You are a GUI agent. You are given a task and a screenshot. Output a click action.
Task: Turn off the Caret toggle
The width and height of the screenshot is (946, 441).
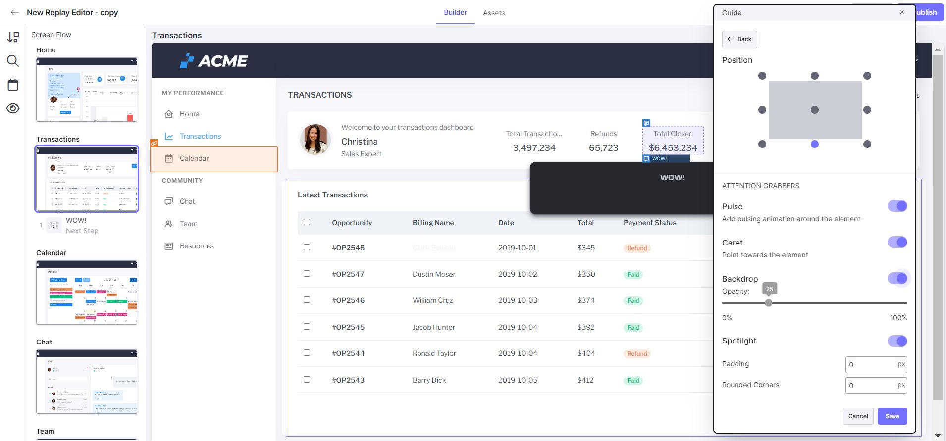[897, 242]
